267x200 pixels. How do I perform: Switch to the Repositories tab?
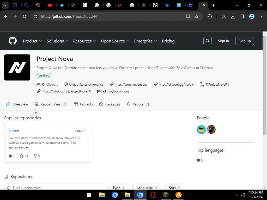pos(51,104)
